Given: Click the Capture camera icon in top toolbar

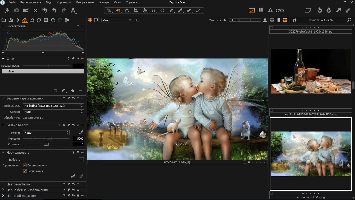Looking at the screenshot, I should coord(17,10).
